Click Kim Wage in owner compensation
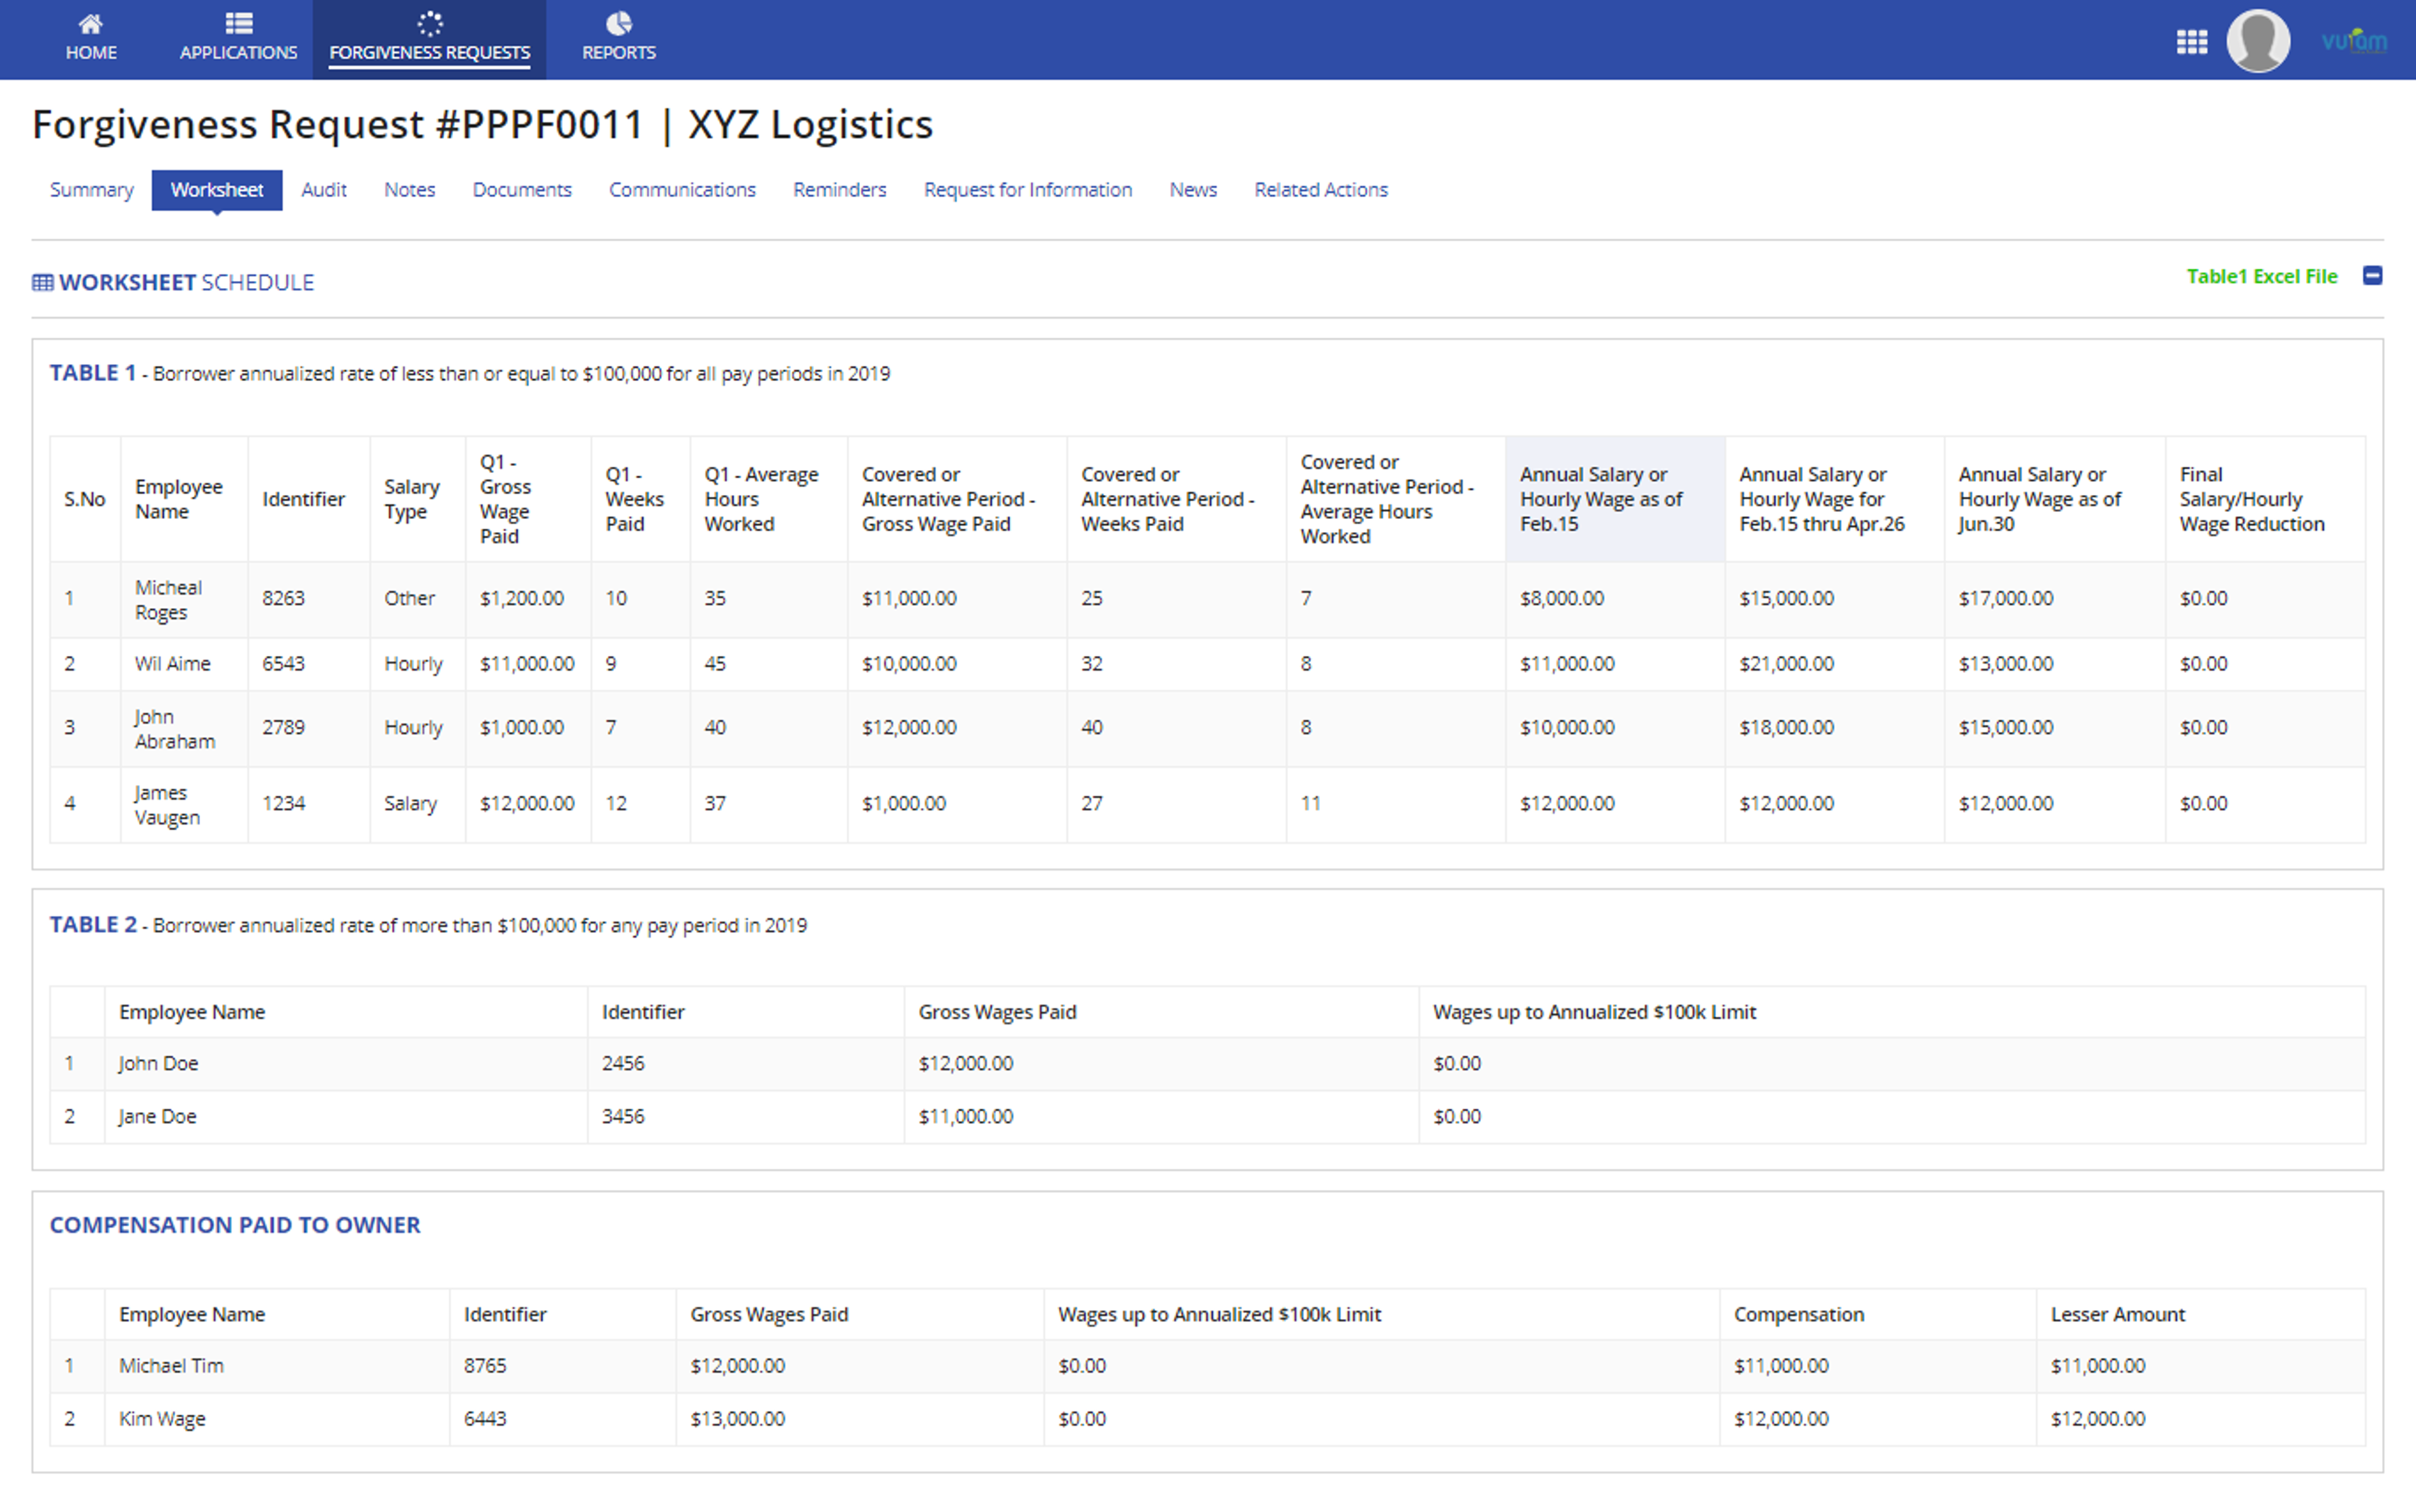 (162, 1419)
